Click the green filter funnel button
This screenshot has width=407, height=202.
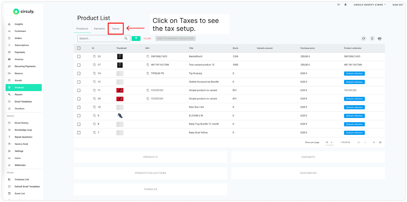136,38
